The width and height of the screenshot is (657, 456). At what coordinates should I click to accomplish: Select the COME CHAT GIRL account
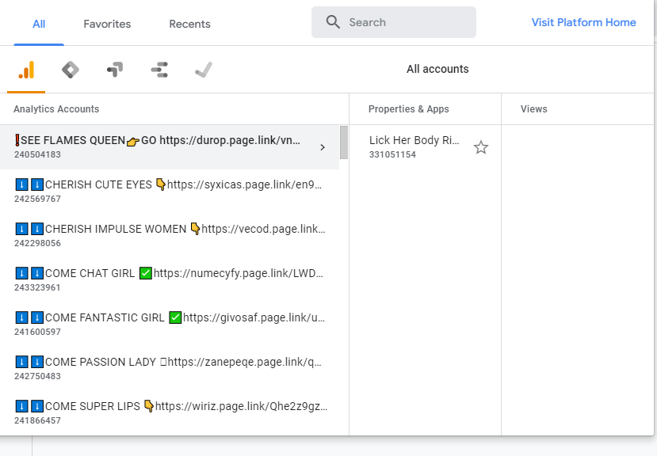pyautogui.click(x=170, y=280)
